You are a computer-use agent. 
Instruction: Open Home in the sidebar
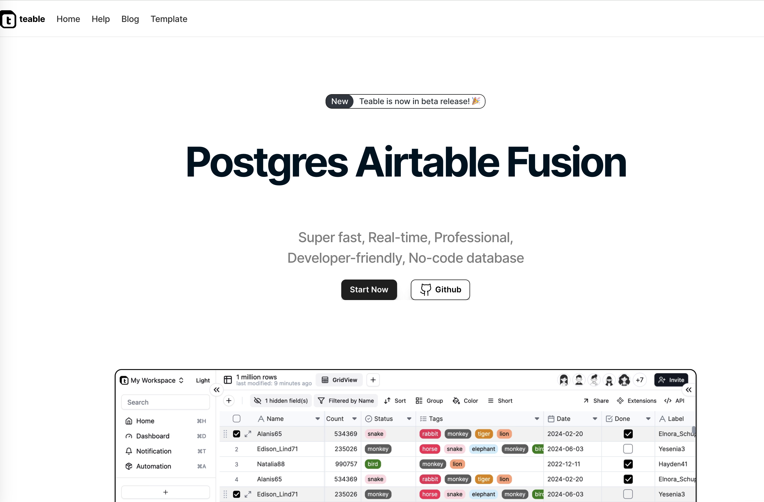coord(165,421)
